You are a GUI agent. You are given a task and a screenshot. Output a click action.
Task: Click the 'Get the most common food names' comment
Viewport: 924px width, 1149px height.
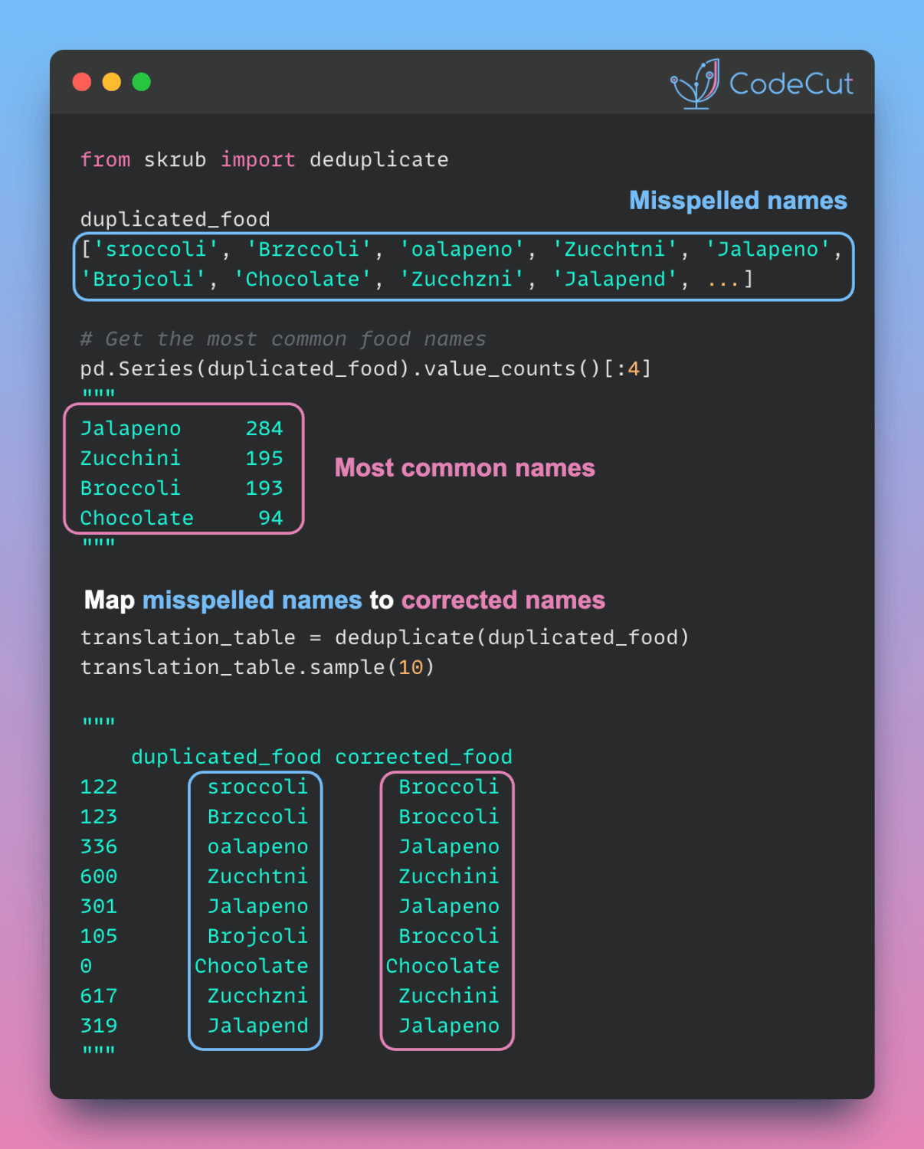point(283,339)
